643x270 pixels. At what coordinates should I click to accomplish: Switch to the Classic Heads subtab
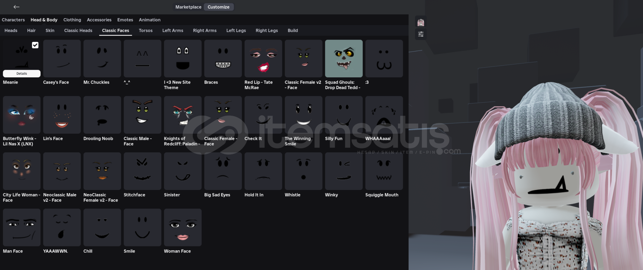78,30
